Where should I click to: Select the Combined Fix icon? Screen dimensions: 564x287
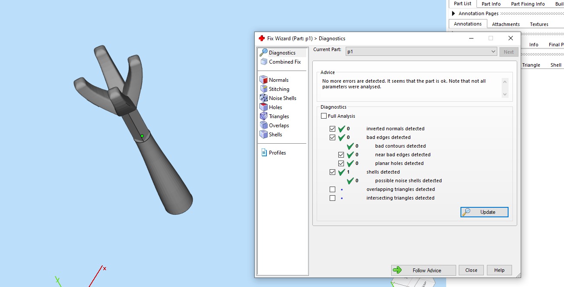pos(263,62)
